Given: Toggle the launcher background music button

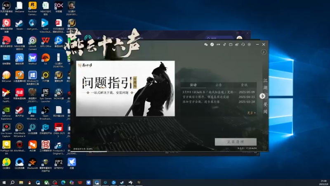Looking at the screenshot, I should (x=264, y=52).
